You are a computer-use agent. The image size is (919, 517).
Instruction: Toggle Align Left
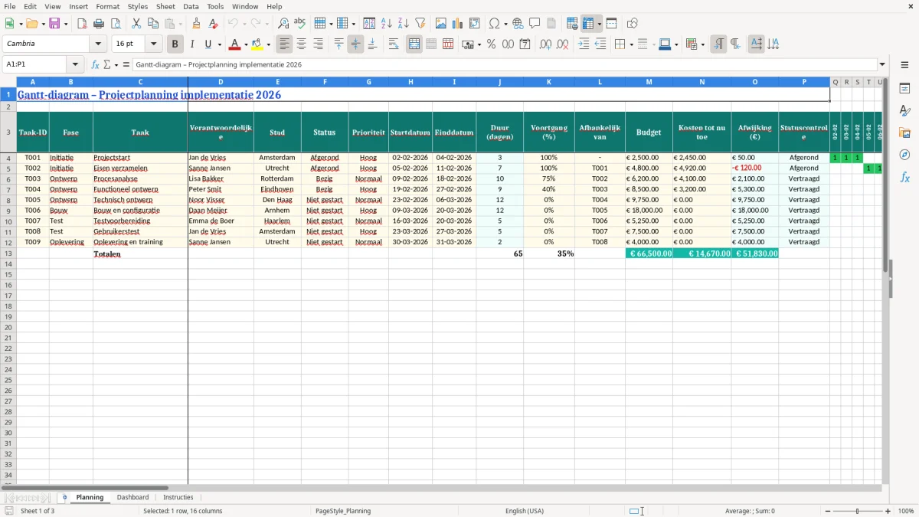pos(285,44)
